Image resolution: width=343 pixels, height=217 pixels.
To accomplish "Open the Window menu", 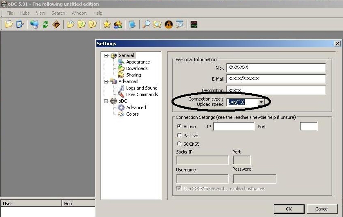I will (x=79, y=13).
